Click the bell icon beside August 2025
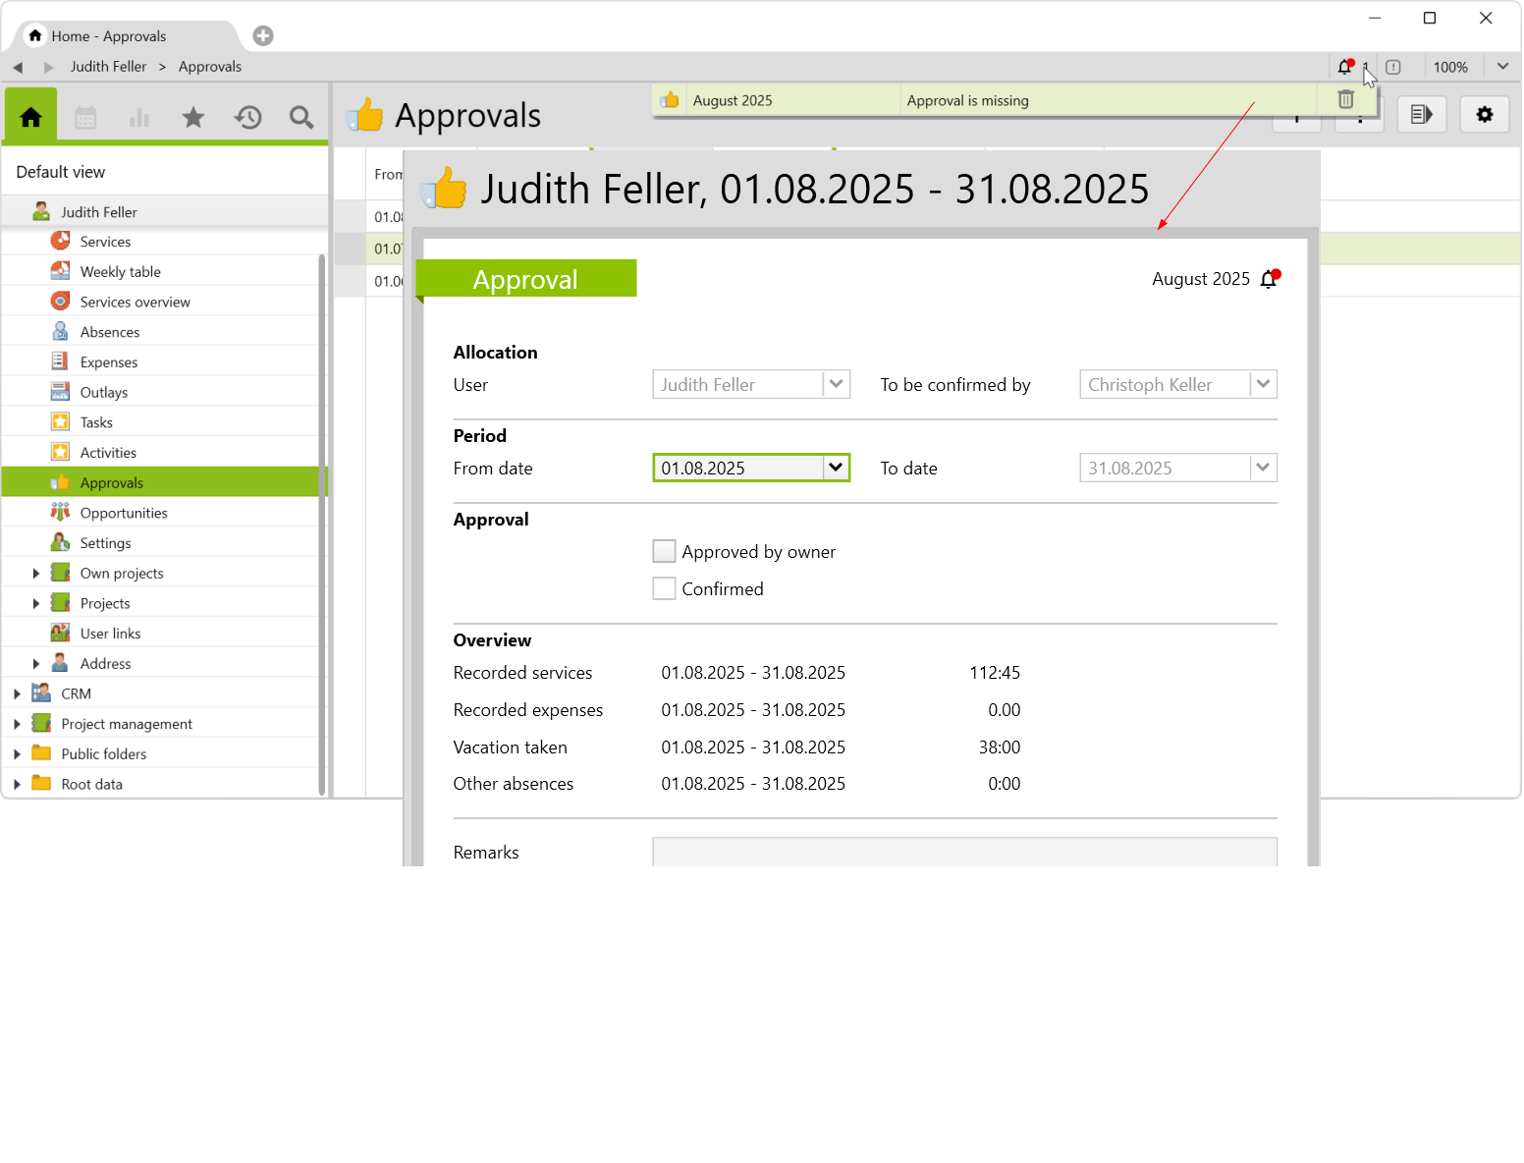This screenshot has height=1163, width=1524. [1269, 279]
